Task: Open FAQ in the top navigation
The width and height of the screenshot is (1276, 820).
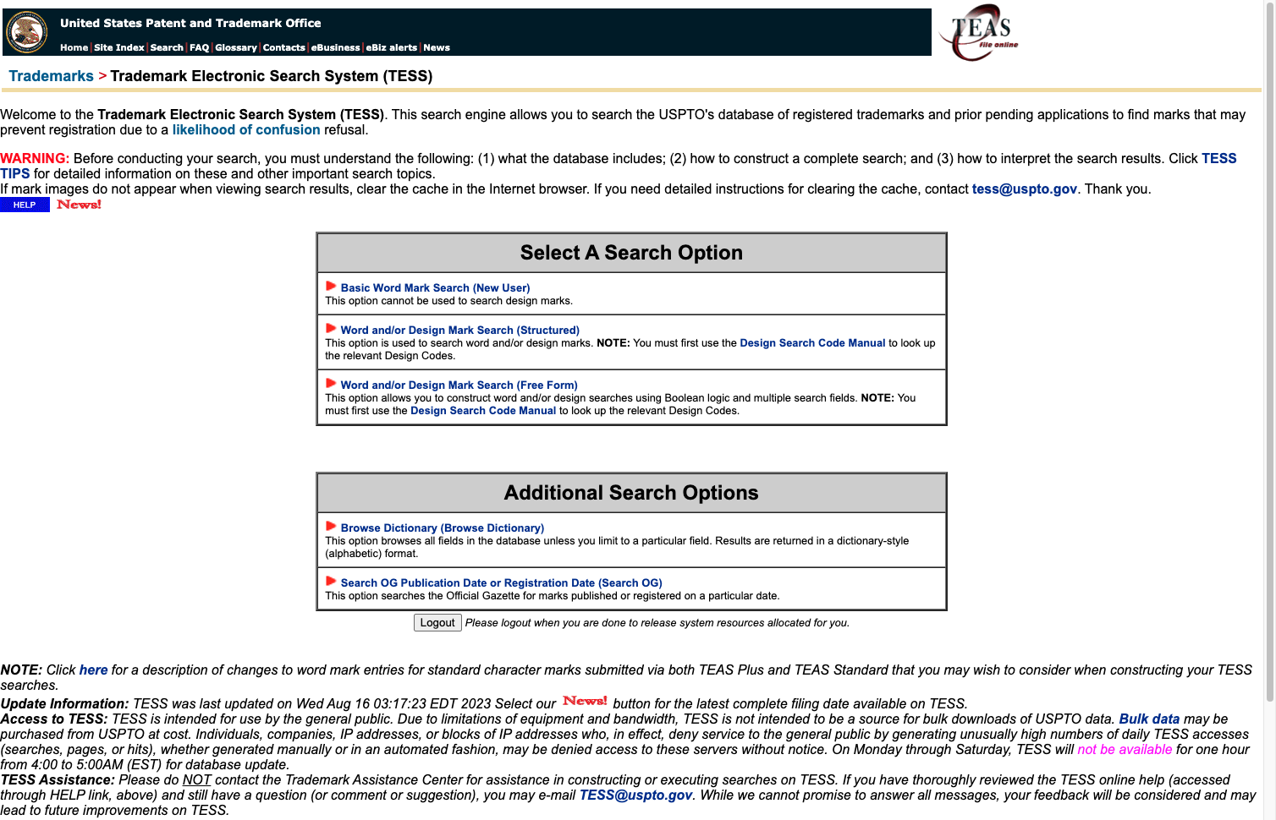Action: [199, 48]
